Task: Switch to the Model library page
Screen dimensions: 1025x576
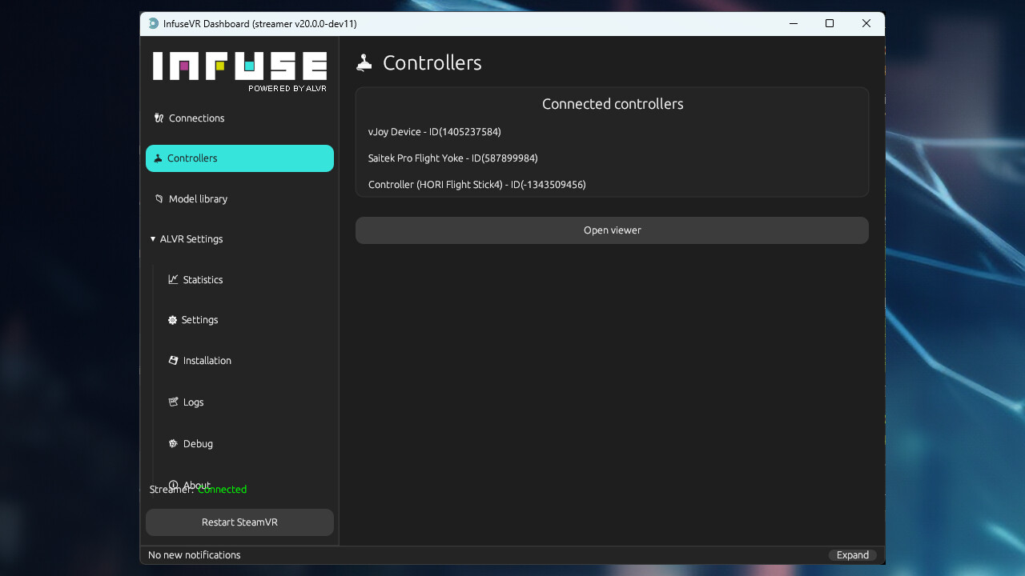Action: click(x=198, y=198)
